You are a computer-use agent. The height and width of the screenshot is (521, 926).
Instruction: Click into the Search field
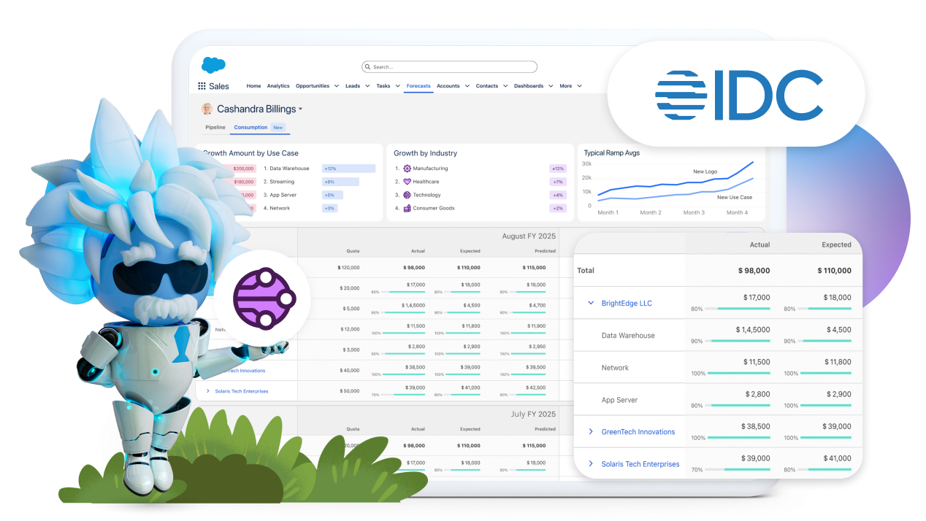click(x=453, y=67)
